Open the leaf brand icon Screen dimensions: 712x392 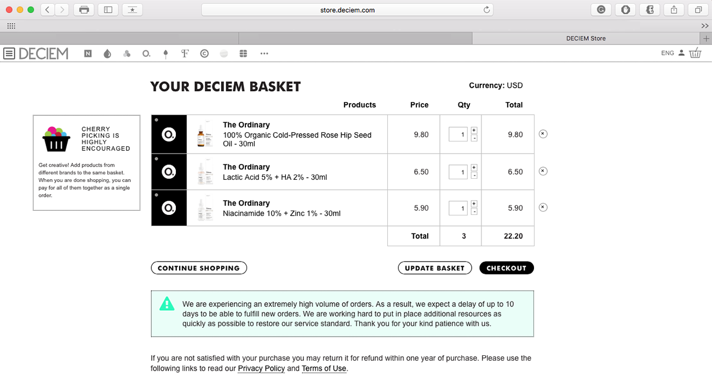166,53
